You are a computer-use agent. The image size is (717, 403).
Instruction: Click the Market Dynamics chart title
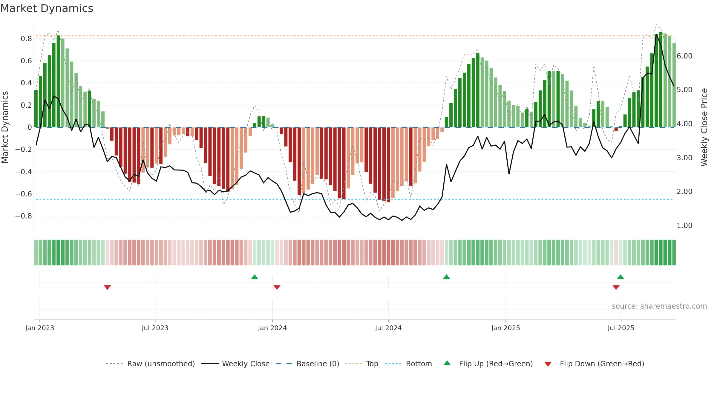(x=47, y=8)
